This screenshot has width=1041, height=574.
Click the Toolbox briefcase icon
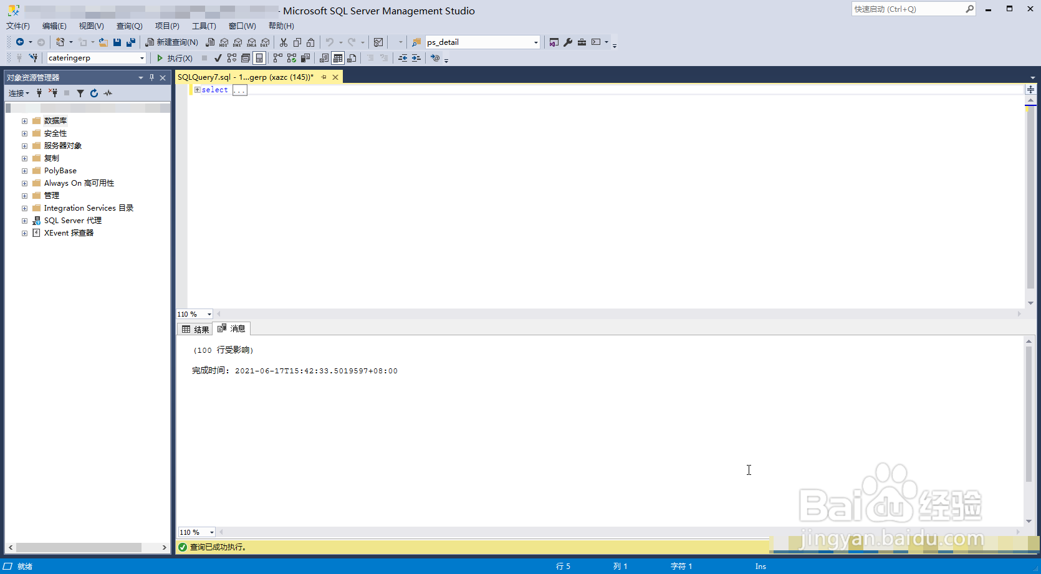point(582,42)
